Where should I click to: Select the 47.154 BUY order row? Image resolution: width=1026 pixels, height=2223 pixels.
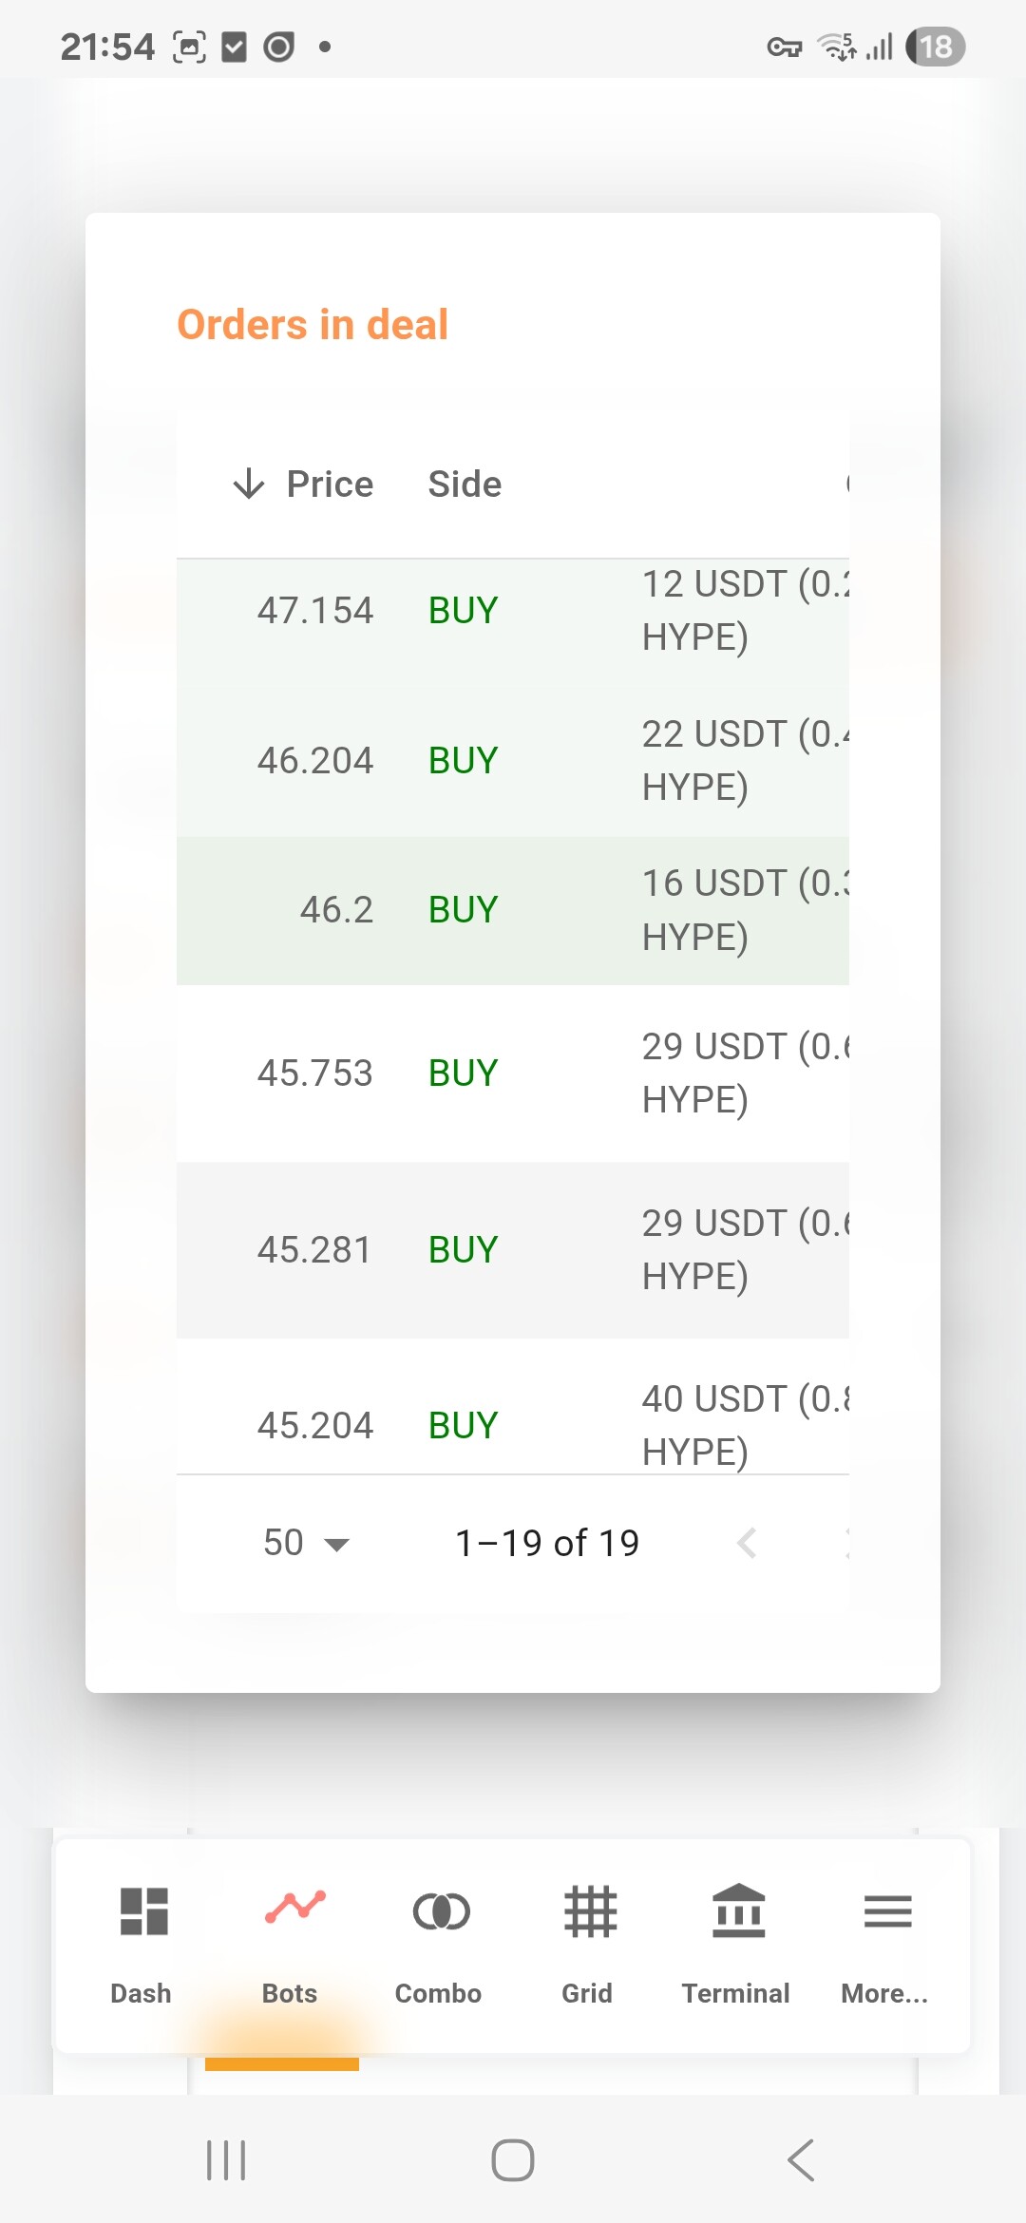[x=513, y=611]
